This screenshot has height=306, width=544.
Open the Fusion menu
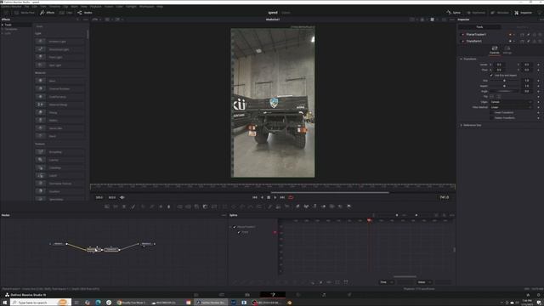coord(109,6)
